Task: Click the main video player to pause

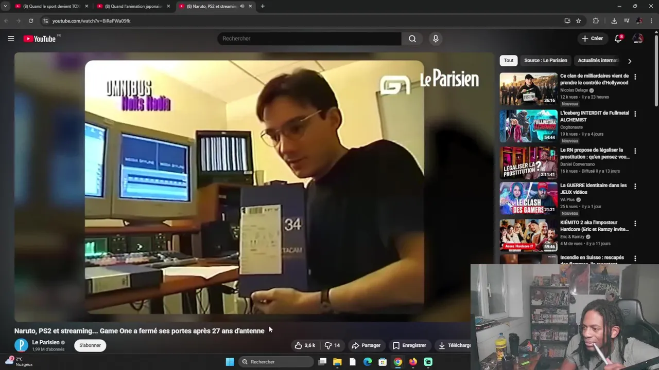Action: [x=254, y=187]
